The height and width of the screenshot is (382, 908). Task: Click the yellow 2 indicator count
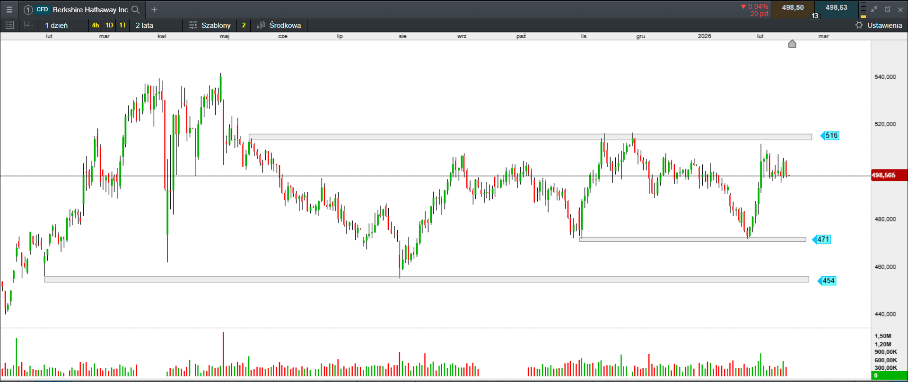pos(244,25)
